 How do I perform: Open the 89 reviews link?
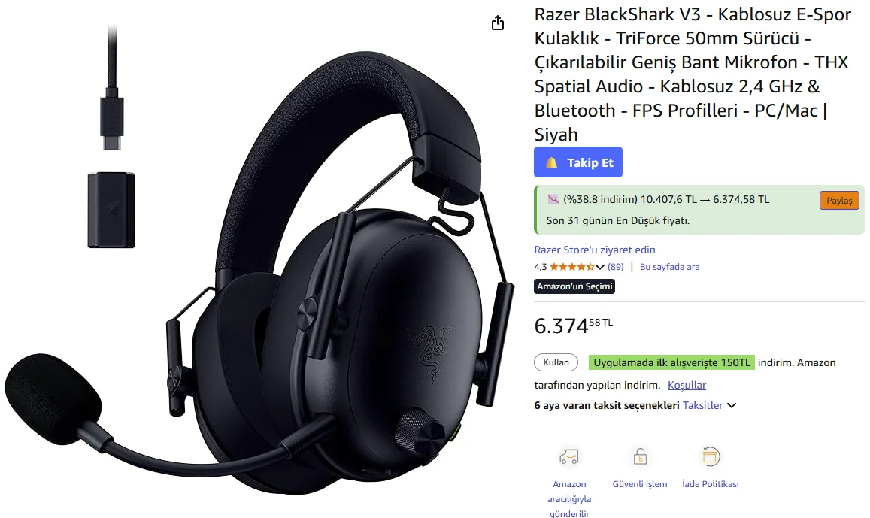pyautogui.click(x=615, y=267)
